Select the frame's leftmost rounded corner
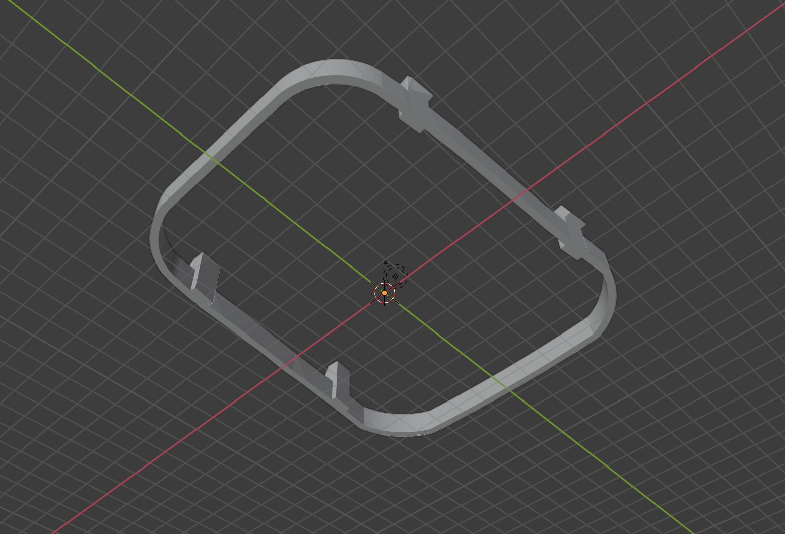The height and width of the screenshot is (534, 785). tap(157, 237)
